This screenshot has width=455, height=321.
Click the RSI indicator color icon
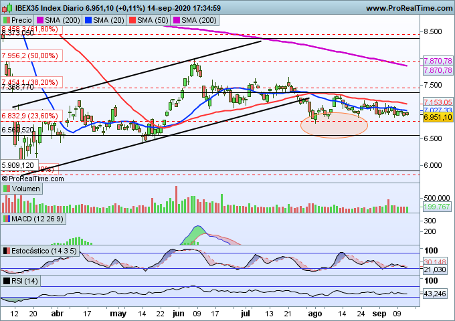tap(7, 281)
